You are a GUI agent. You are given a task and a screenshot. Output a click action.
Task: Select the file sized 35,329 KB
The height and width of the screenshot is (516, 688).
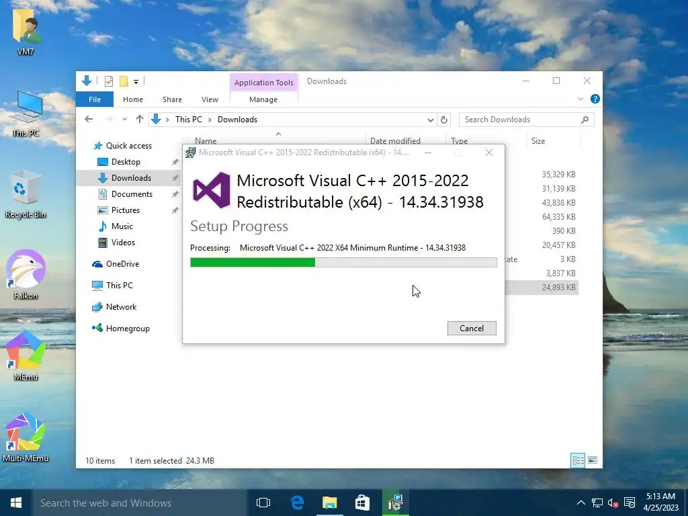[558, 175]
